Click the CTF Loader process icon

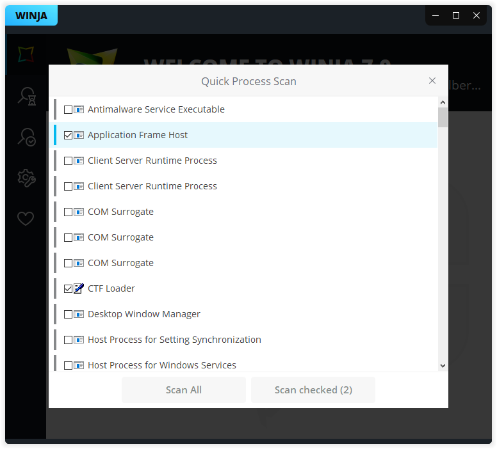pos(79,288)
